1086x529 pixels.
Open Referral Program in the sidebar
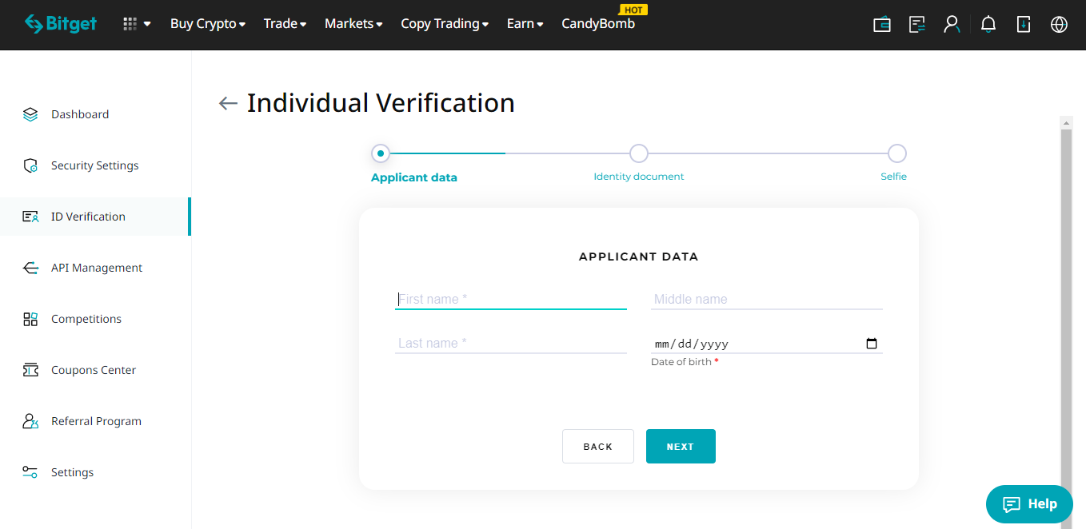95,421
